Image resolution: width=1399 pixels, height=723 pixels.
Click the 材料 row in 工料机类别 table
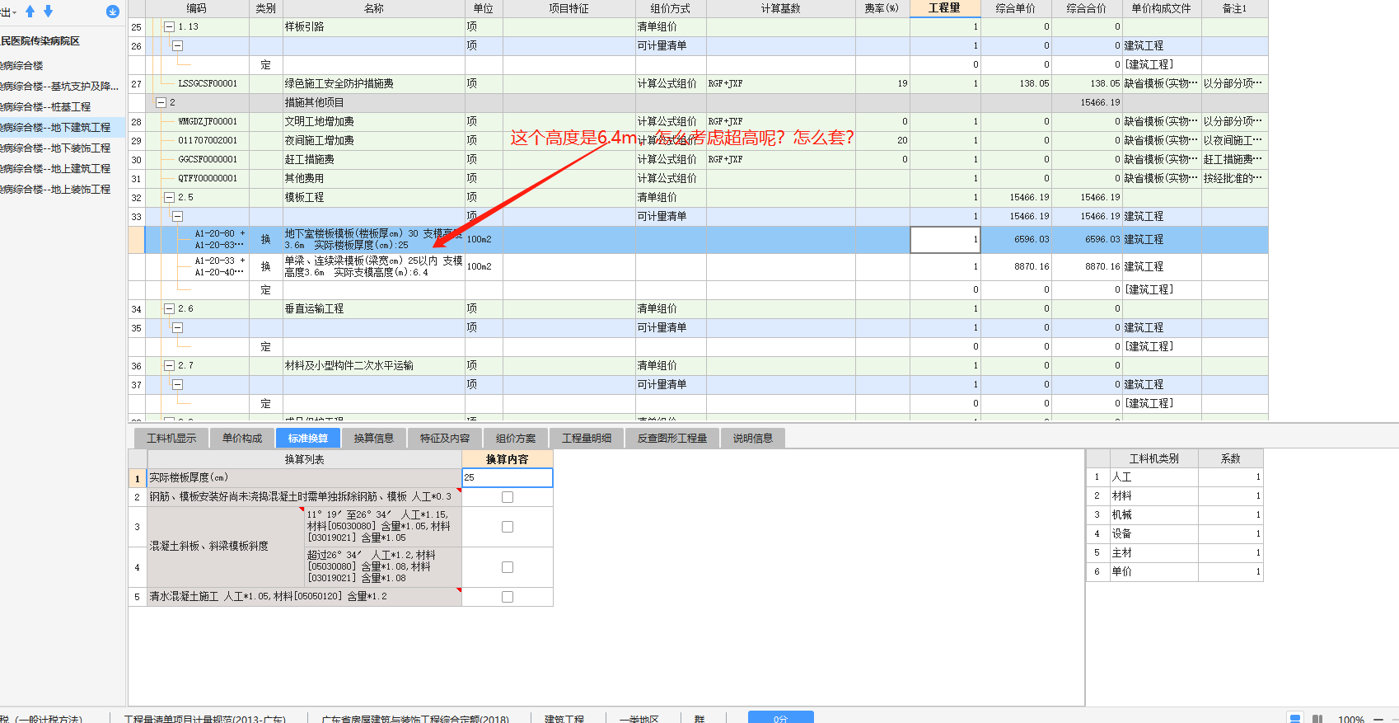[x=1175, y=495]
